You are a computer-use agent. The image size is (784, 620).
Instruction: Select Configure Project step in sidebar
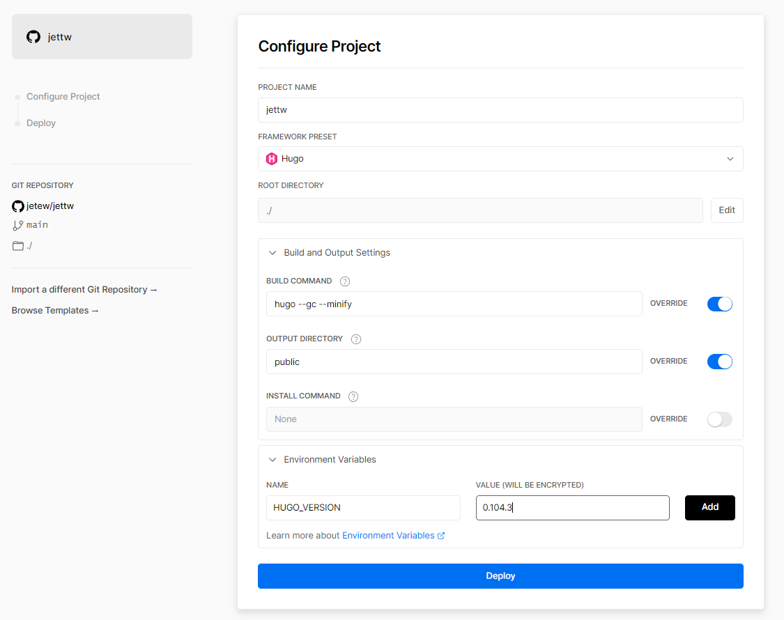[63, 97]
